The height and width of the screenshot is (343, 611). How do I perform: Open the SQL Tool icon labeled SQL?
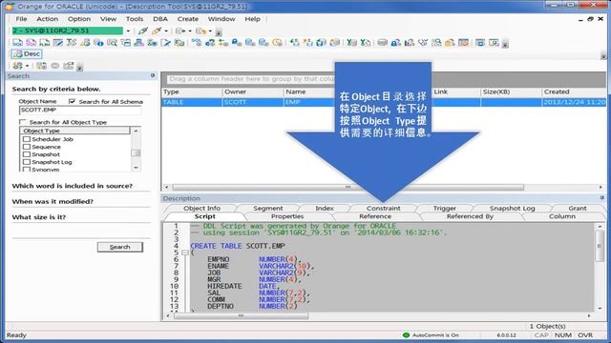click(x=17, y=42)
